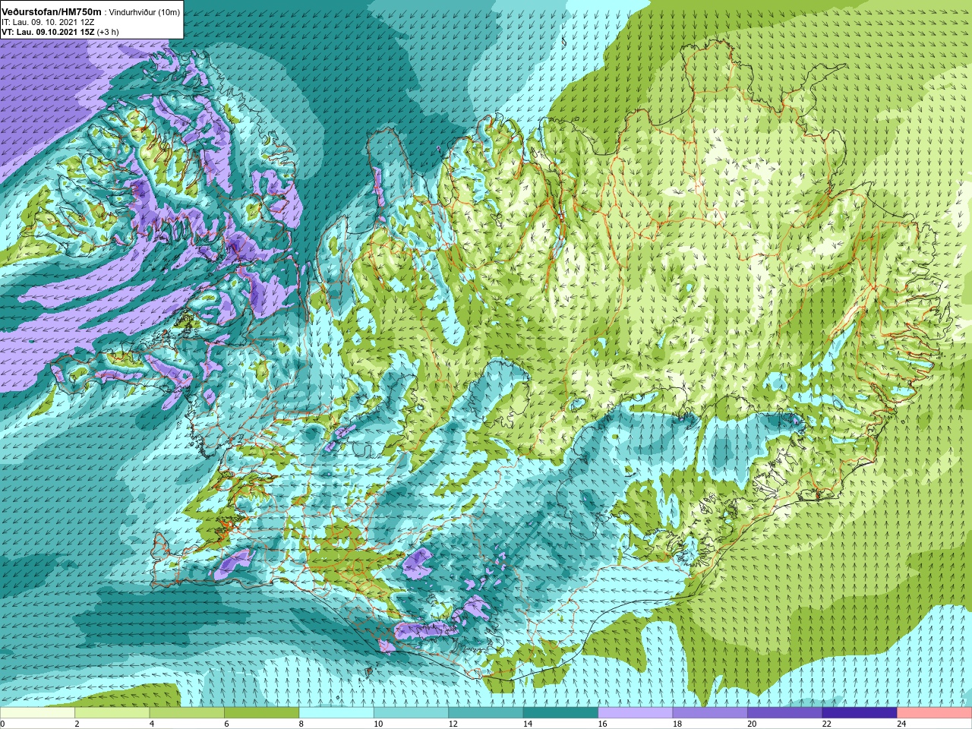Click the legend tick label 10

pyautogui.click(x=378, y=724)
